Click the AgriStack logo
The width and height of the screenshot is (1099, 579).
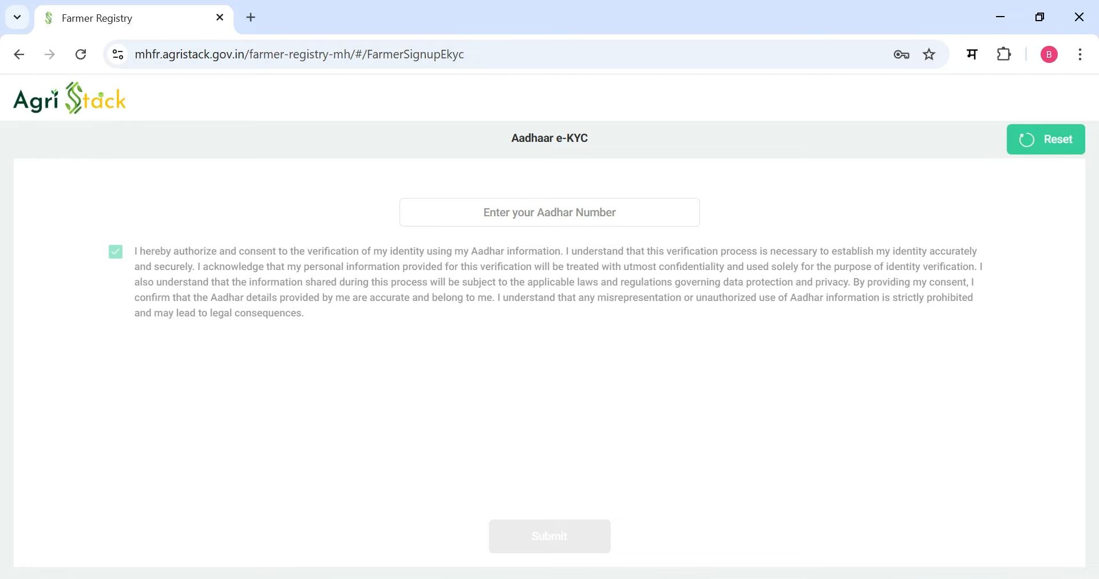[x=70, y=98]
